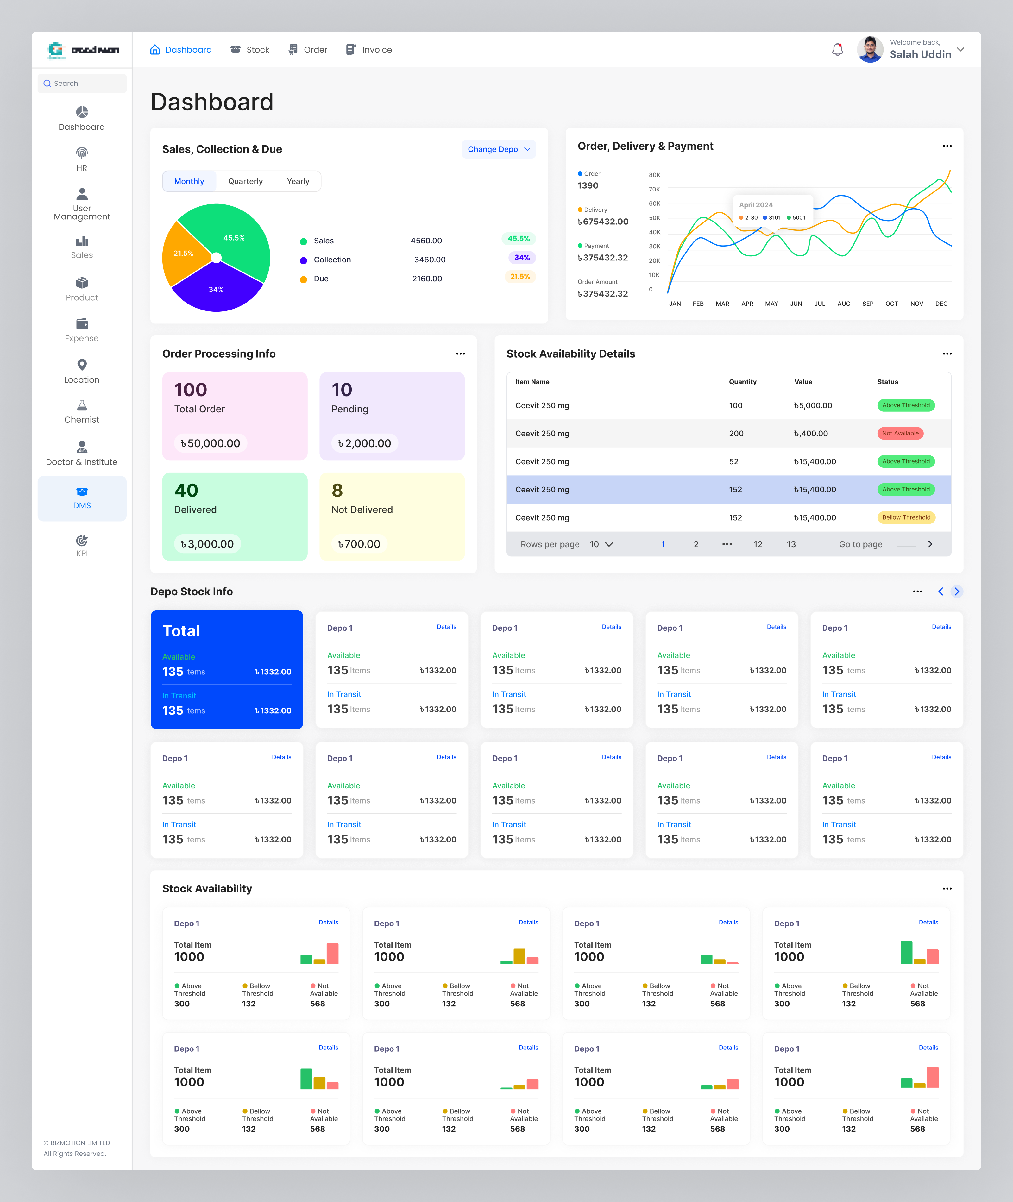The image size is (1013, 1202).
Task: Click Details on the first Depo 1 card
Action: click(x=446, y=627)
